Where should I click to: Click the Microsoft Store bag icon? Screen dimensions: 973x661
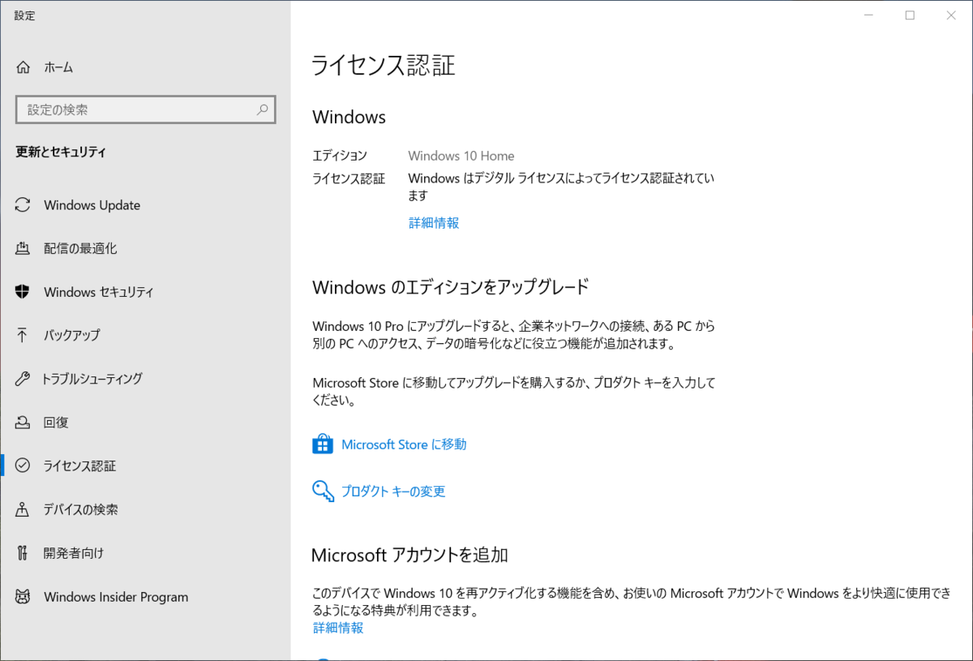[323, 444]
